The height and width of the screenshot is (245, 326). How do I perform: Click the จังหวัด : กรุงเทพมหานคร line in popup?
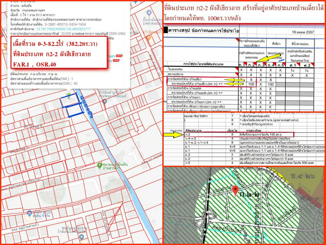[28, 10]
